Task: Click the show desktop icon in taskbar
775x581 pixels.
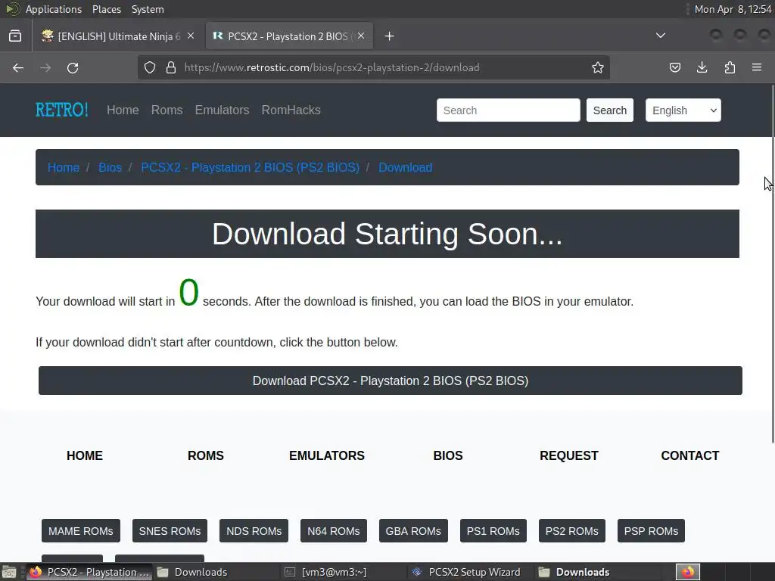Action: 8,572
